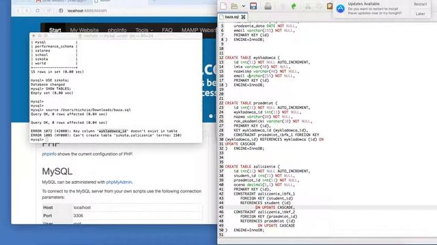The image size is (437, 245).
Task: Click '15 rows in set' line in terminal
Action: (57, 71)
